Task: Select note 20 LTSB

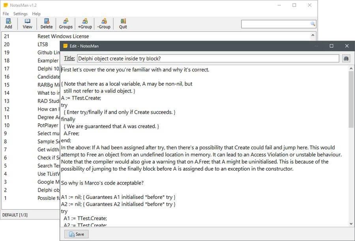Action: (x=31, y=44)
